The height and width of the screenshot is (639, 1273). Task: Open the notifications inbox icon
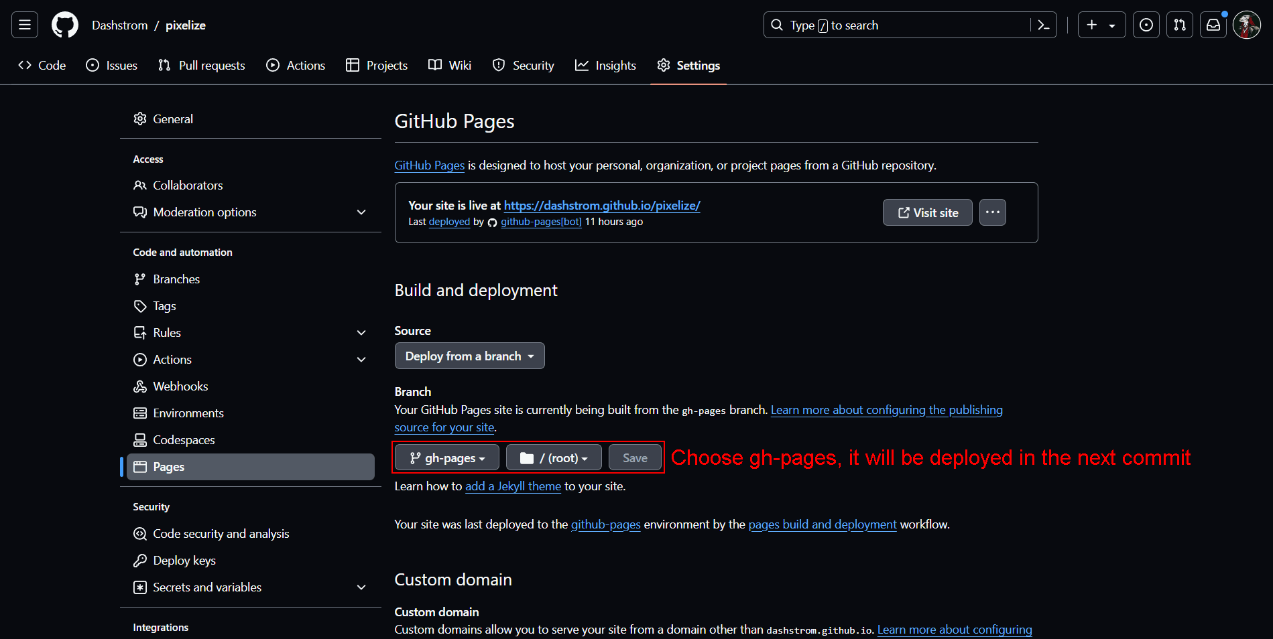tap(1213, 25)
